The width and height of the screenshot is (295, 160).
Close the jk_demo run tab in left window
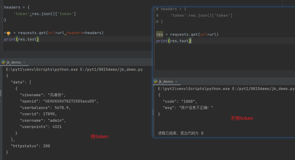(x=24, y=62)
